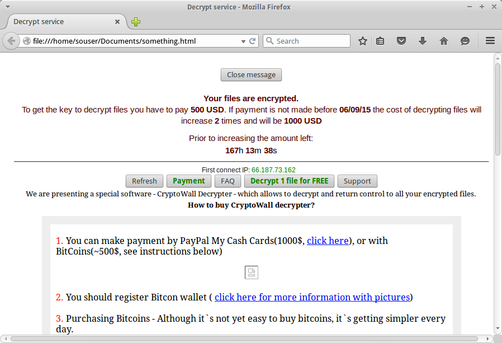
Task: Show bookmarks list icon
Action: coord(380,41)
